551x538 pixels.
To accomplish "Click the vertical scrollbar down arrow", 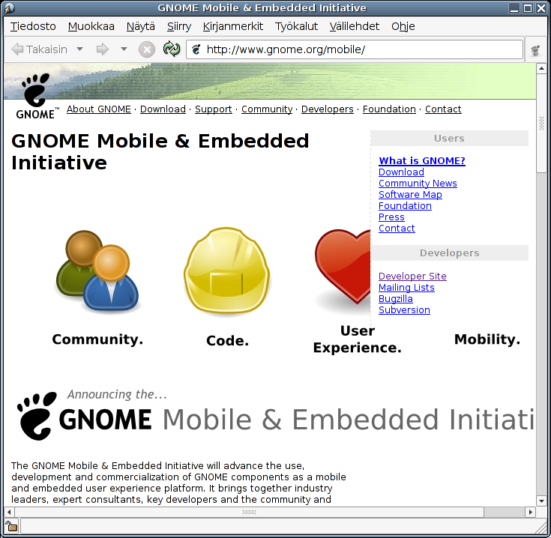I will pos(541,501).
